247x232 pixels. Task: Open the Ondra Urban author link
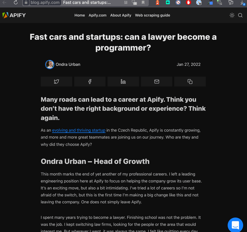tap(68, 65)
